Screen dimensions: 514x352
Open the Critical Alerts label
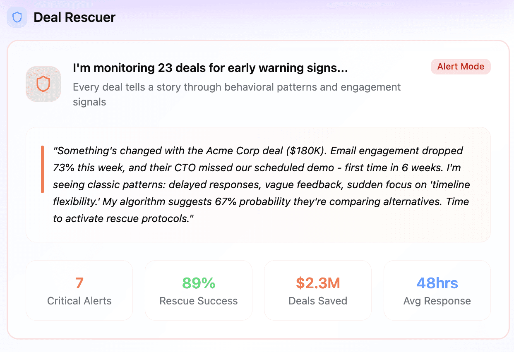tap(79, 301)
